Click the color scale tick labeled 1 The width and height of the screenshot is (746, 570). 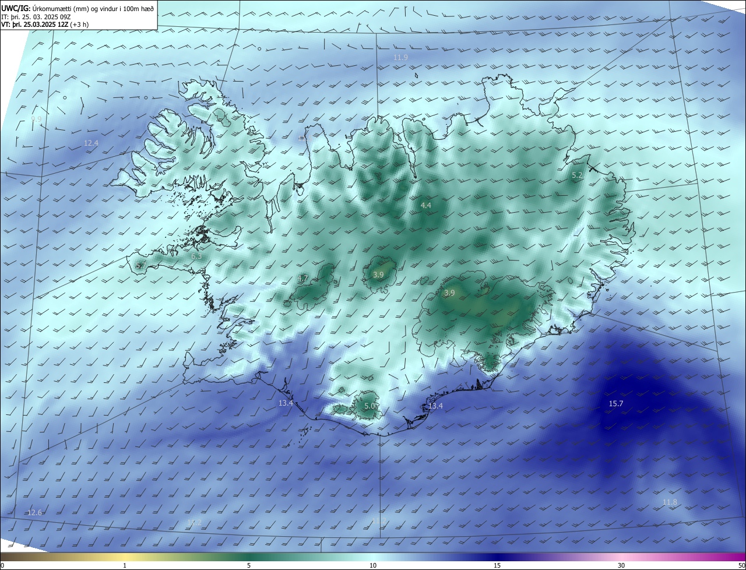click(x=125, y=565)
